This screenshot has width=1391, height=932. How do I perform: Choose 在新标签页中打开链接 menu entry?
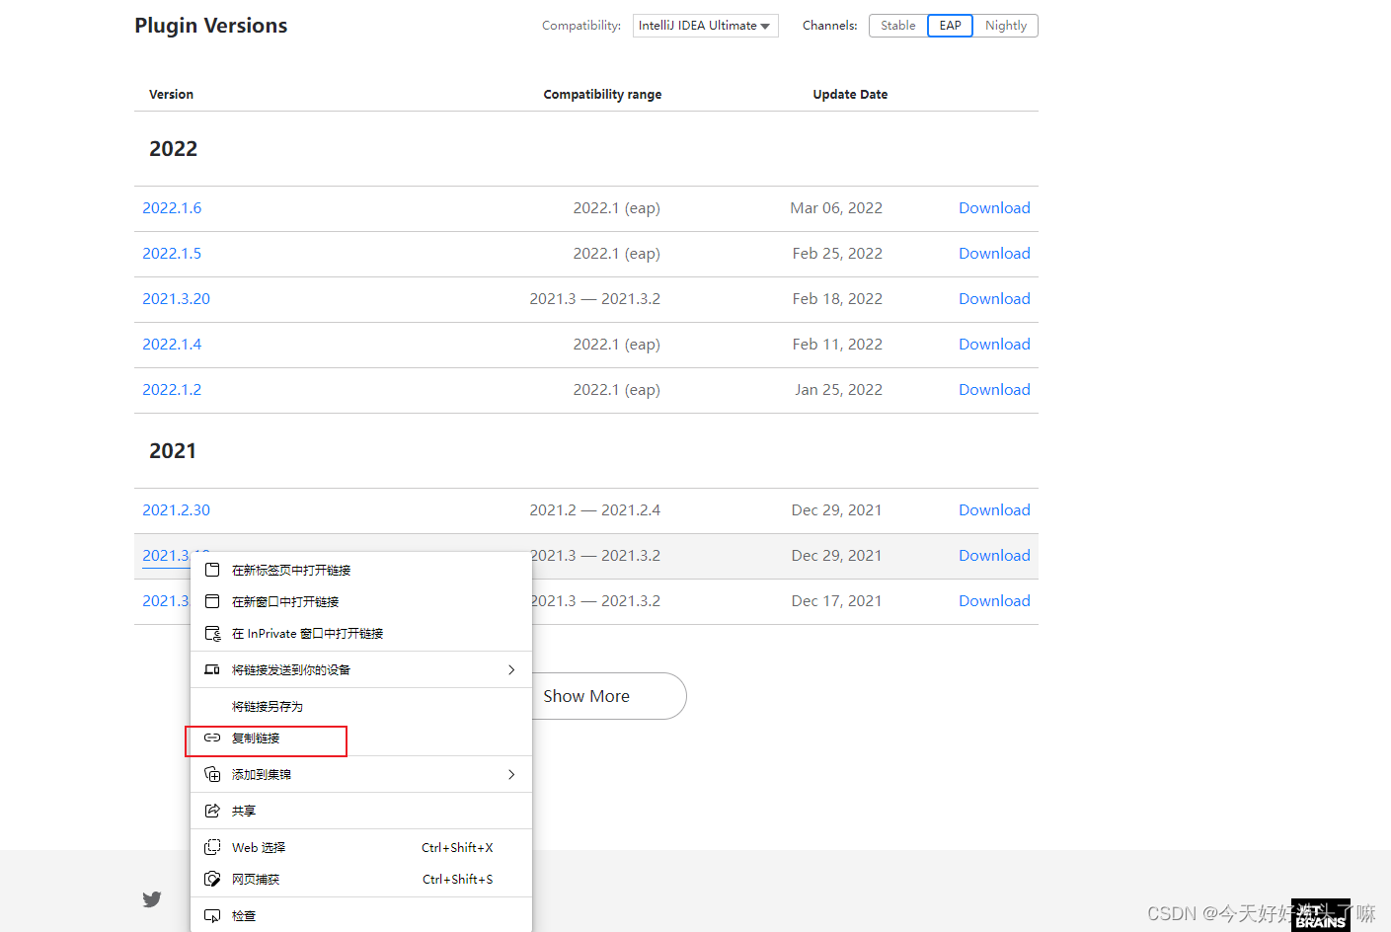click(x=361, y=570)
